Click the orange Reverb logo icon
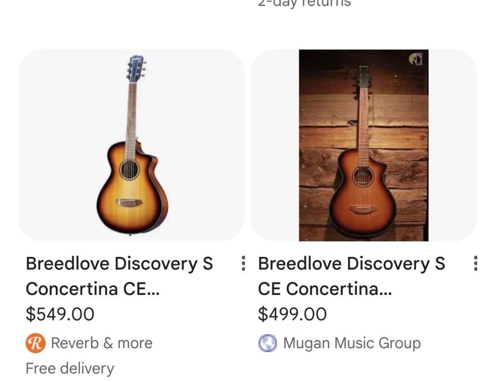Image resolution: width=495 pixels, height=382 pixels. coord(35,343)
